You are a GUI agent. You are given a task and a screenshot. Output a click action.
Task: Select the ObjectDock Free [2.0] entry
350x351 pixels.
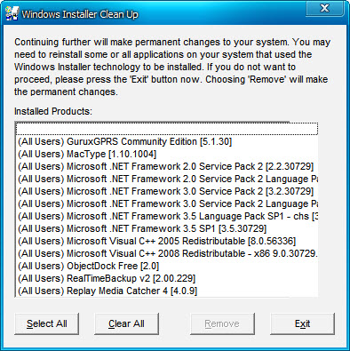pyautogui.click(x=167, y=266)
